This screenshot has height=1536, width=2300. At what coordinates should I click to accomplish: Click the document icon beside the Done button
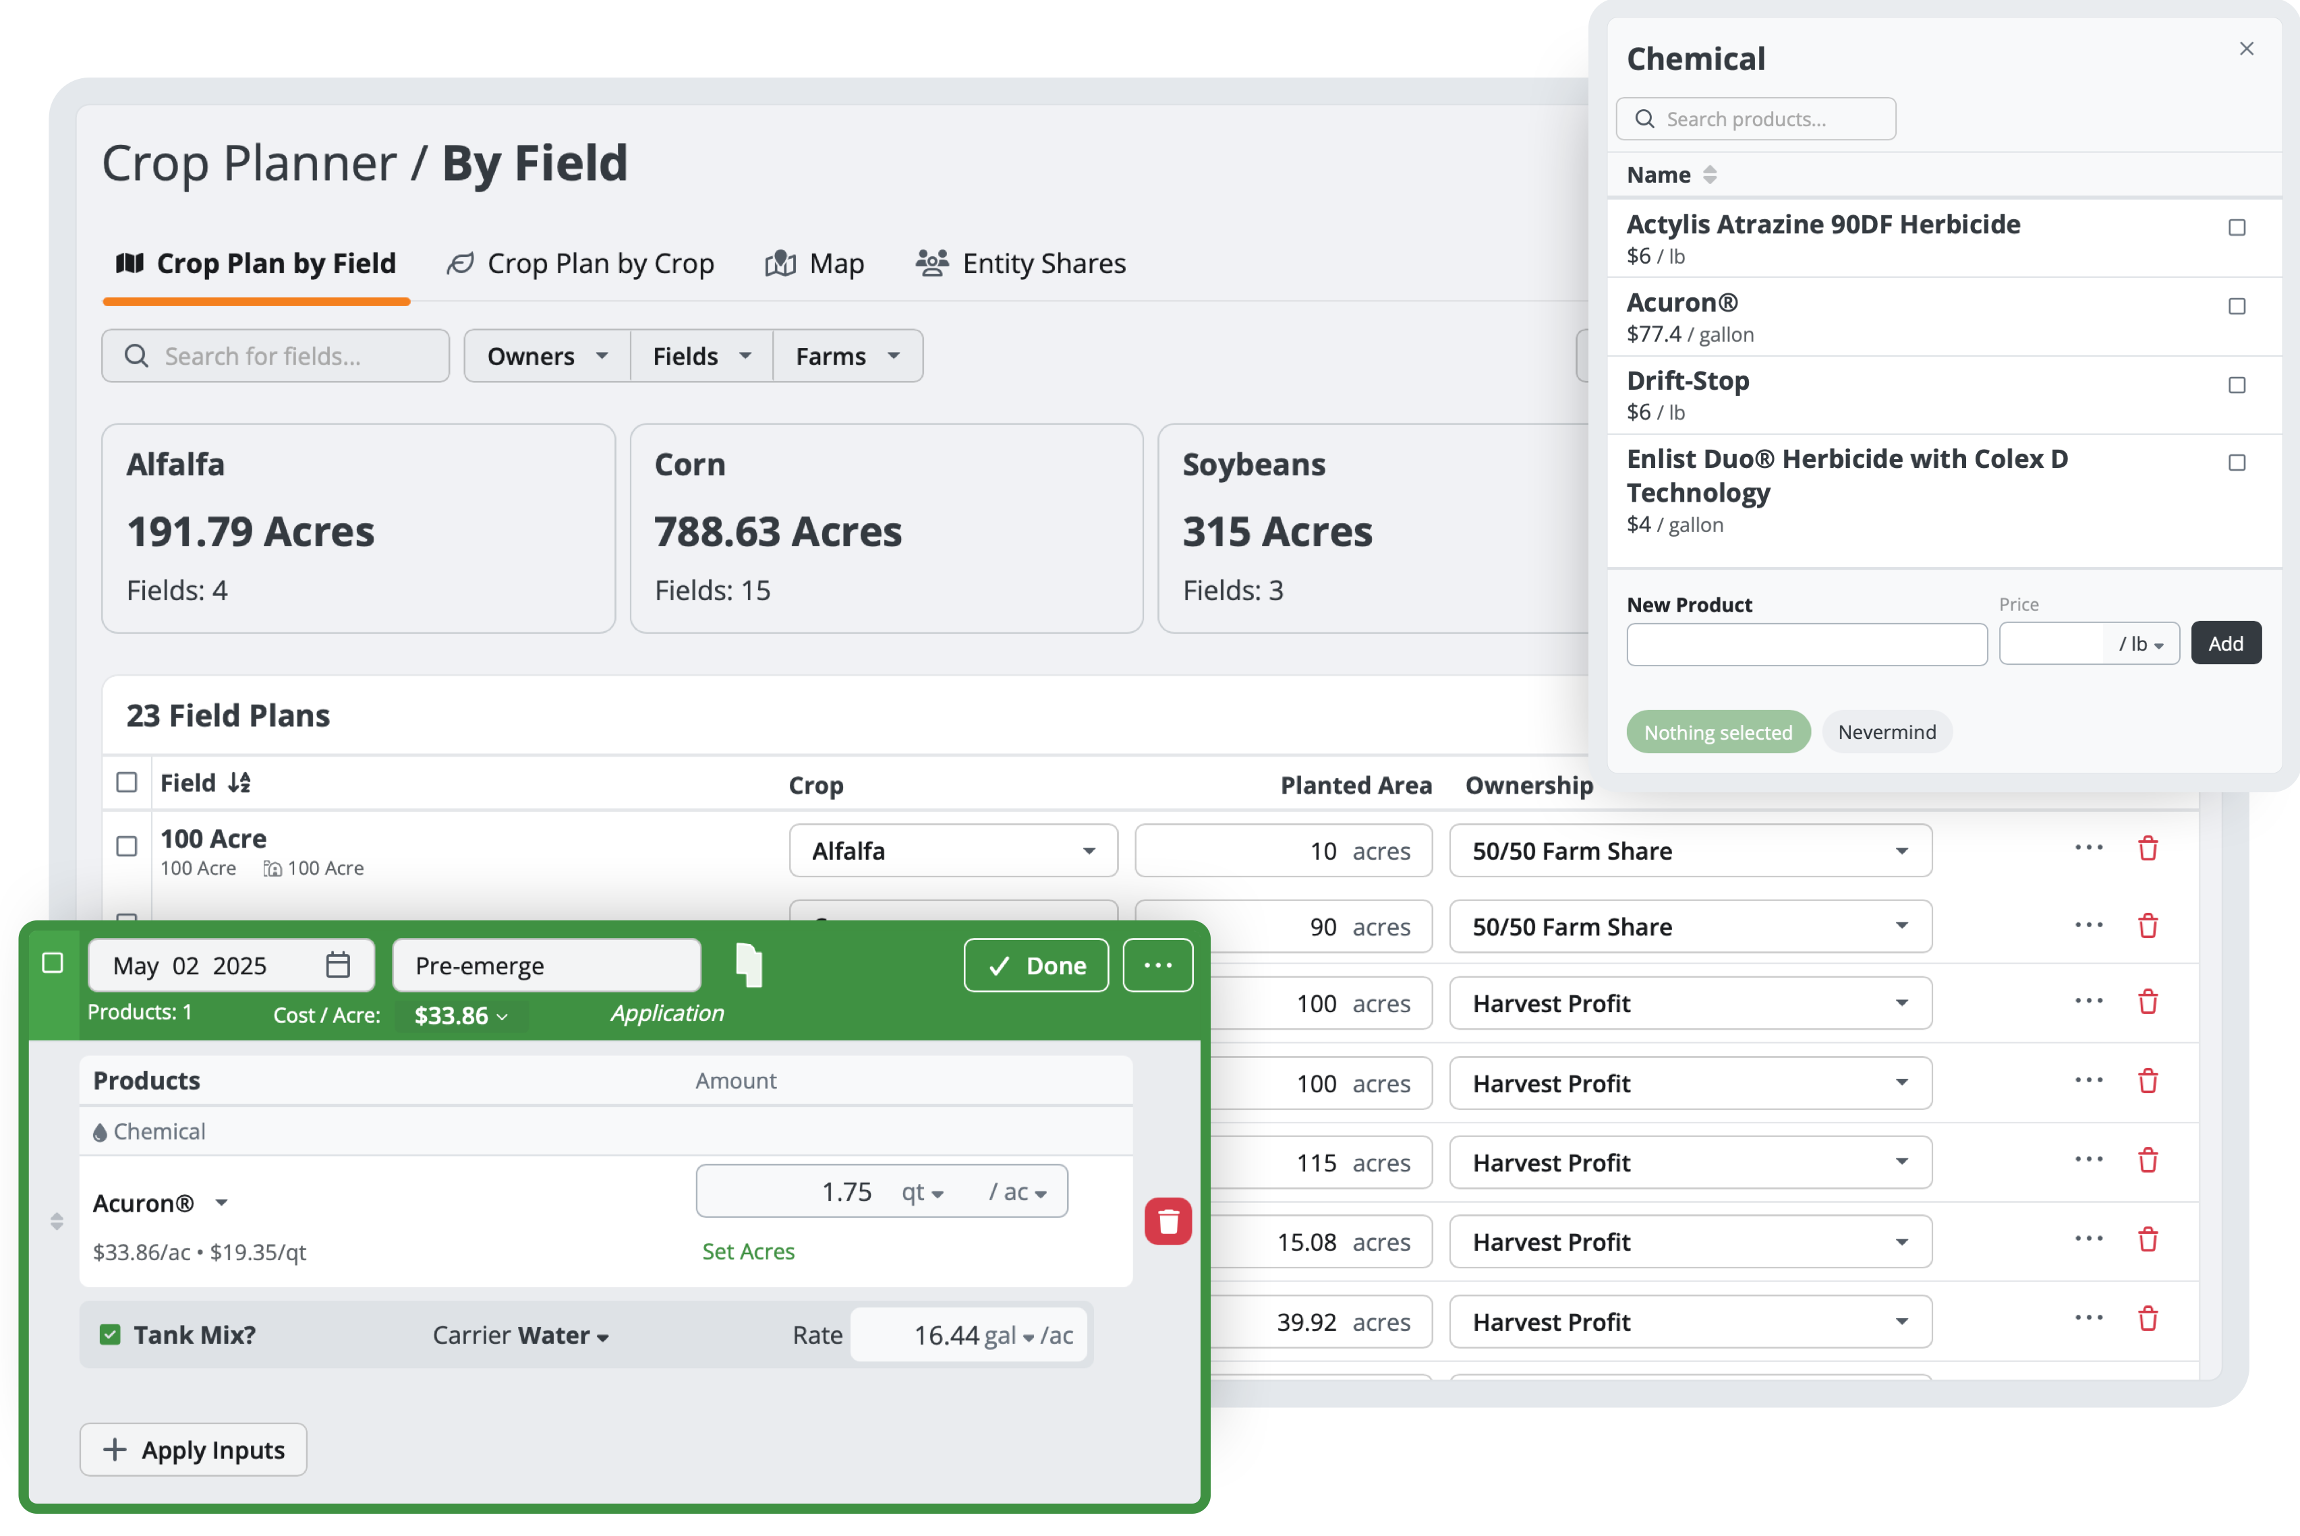tap(749, 965)
